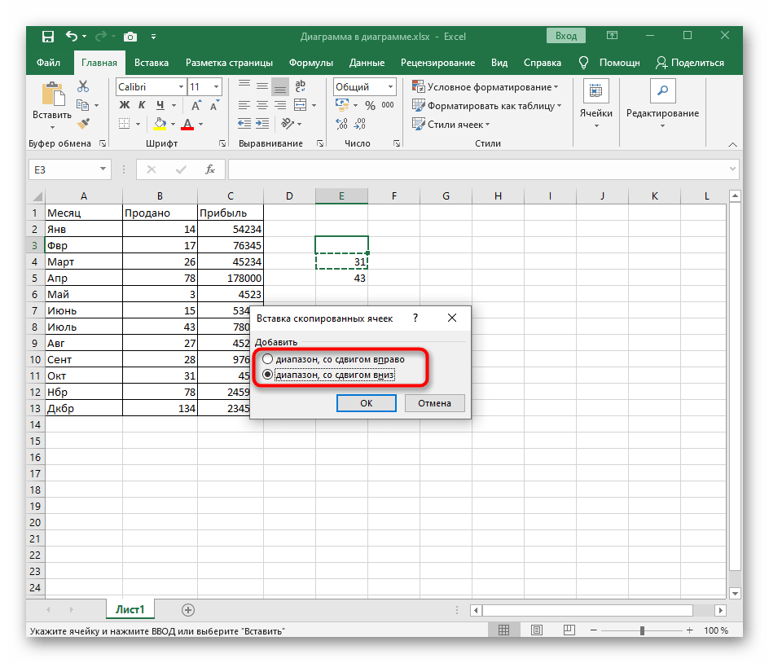
Task: Click the percent style icon
Action: [x=370, y=106]
